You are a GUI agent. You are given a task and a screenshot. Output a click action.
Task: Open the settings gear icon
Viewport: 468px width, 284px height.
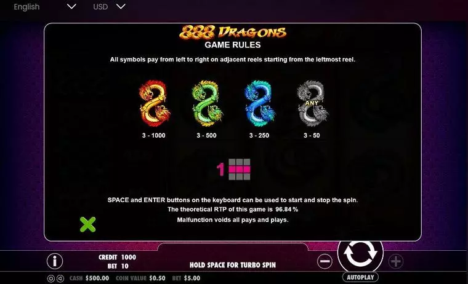50,278
